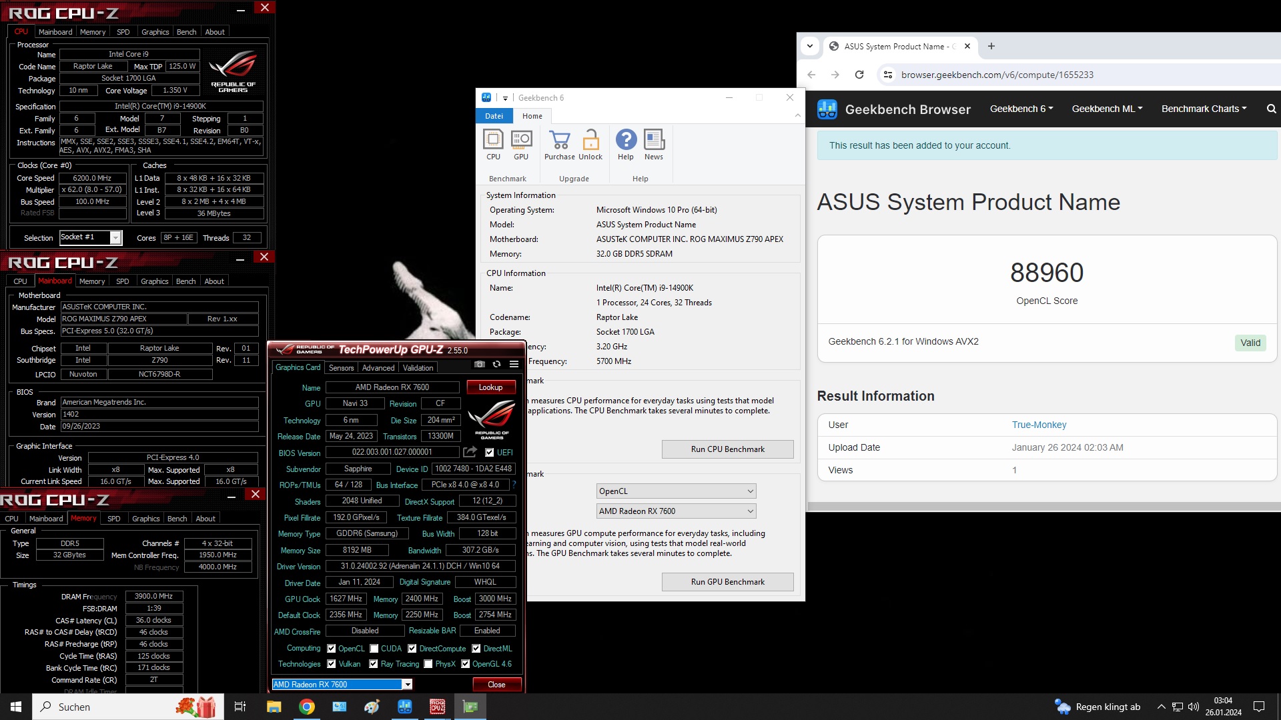Image resolution: width=1281 pixels, height=720 pixels.
Task: Toggle the Ray Tracing checkbox in GPU-Z
Action: pos(374,664)
